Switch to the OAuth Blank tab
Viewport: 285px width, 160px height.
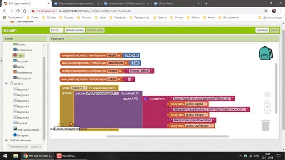[177, 4]
